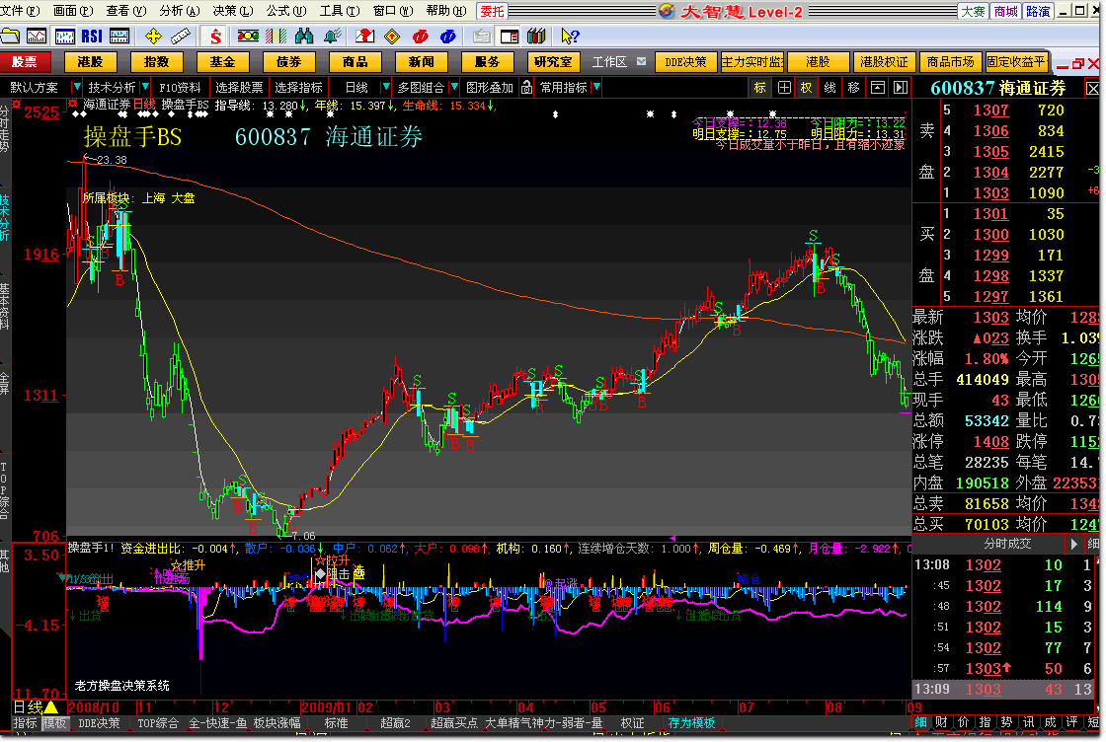Image resolution: width=1106 pixels, height=742 pixels.
Task: Click the intraday chart icon in toolbar
Action: point(37,36)
